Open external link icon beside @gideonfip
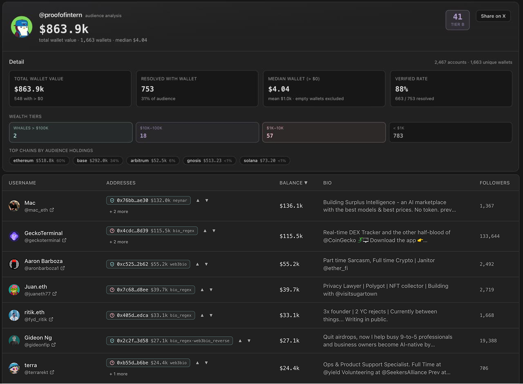 54,345
